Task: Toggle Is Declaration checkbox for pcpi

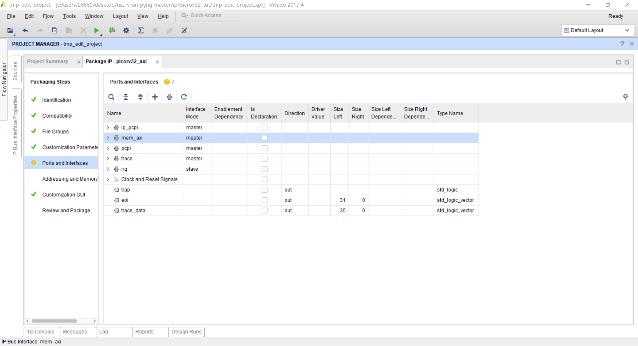Action: click(x=265, y=148)
